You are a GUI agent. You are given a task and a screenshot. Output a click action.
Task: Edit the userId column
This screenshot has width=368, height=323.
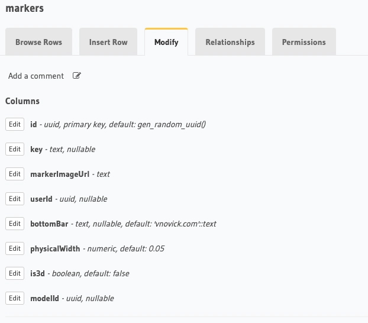click(15, 199)
